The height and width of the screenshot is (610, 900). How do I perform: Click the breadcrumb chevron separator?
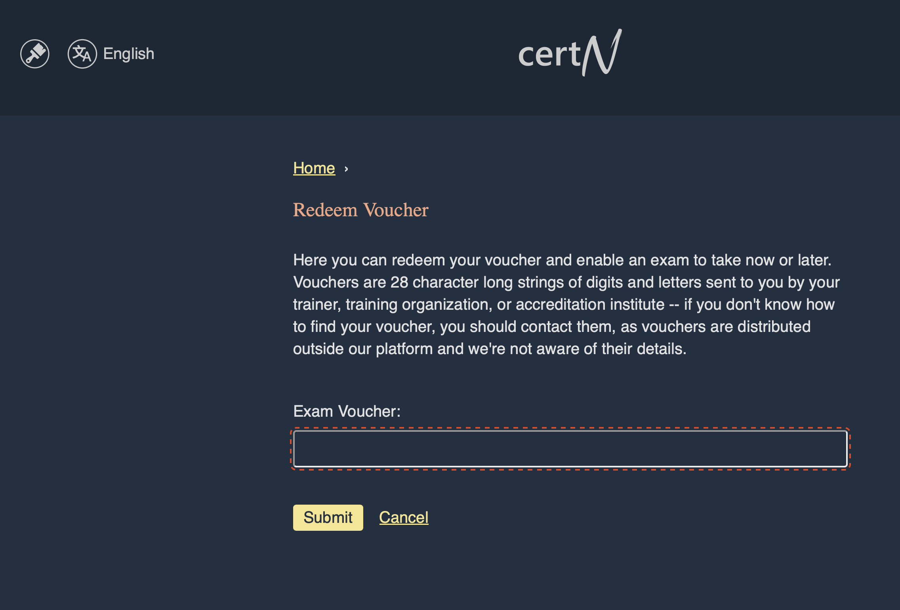[x=346, y=169]
